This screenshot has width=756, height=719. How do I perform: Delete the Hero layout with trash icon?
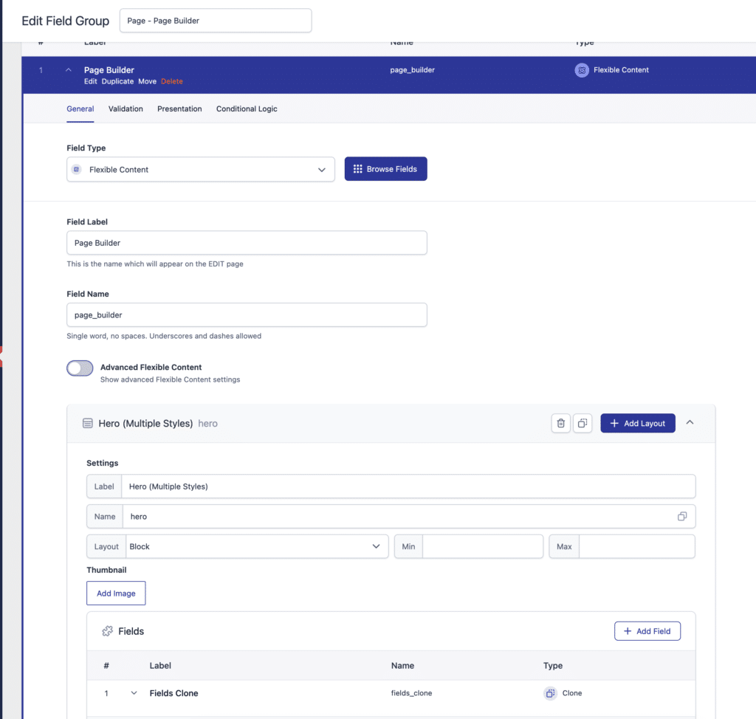coord(561,423)
